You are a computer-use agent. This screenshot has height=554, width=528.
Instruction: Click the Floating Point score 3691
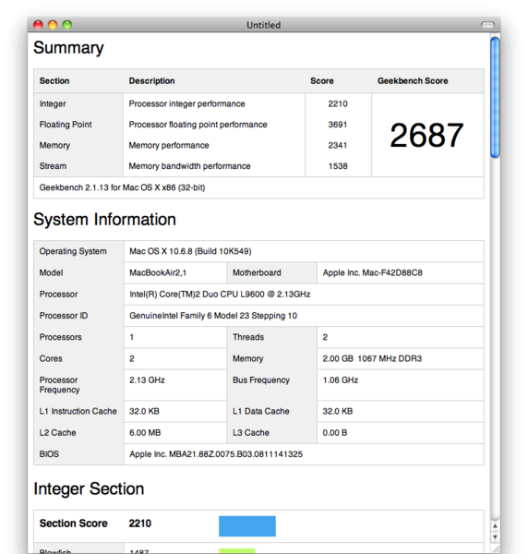tap(338, 125)
